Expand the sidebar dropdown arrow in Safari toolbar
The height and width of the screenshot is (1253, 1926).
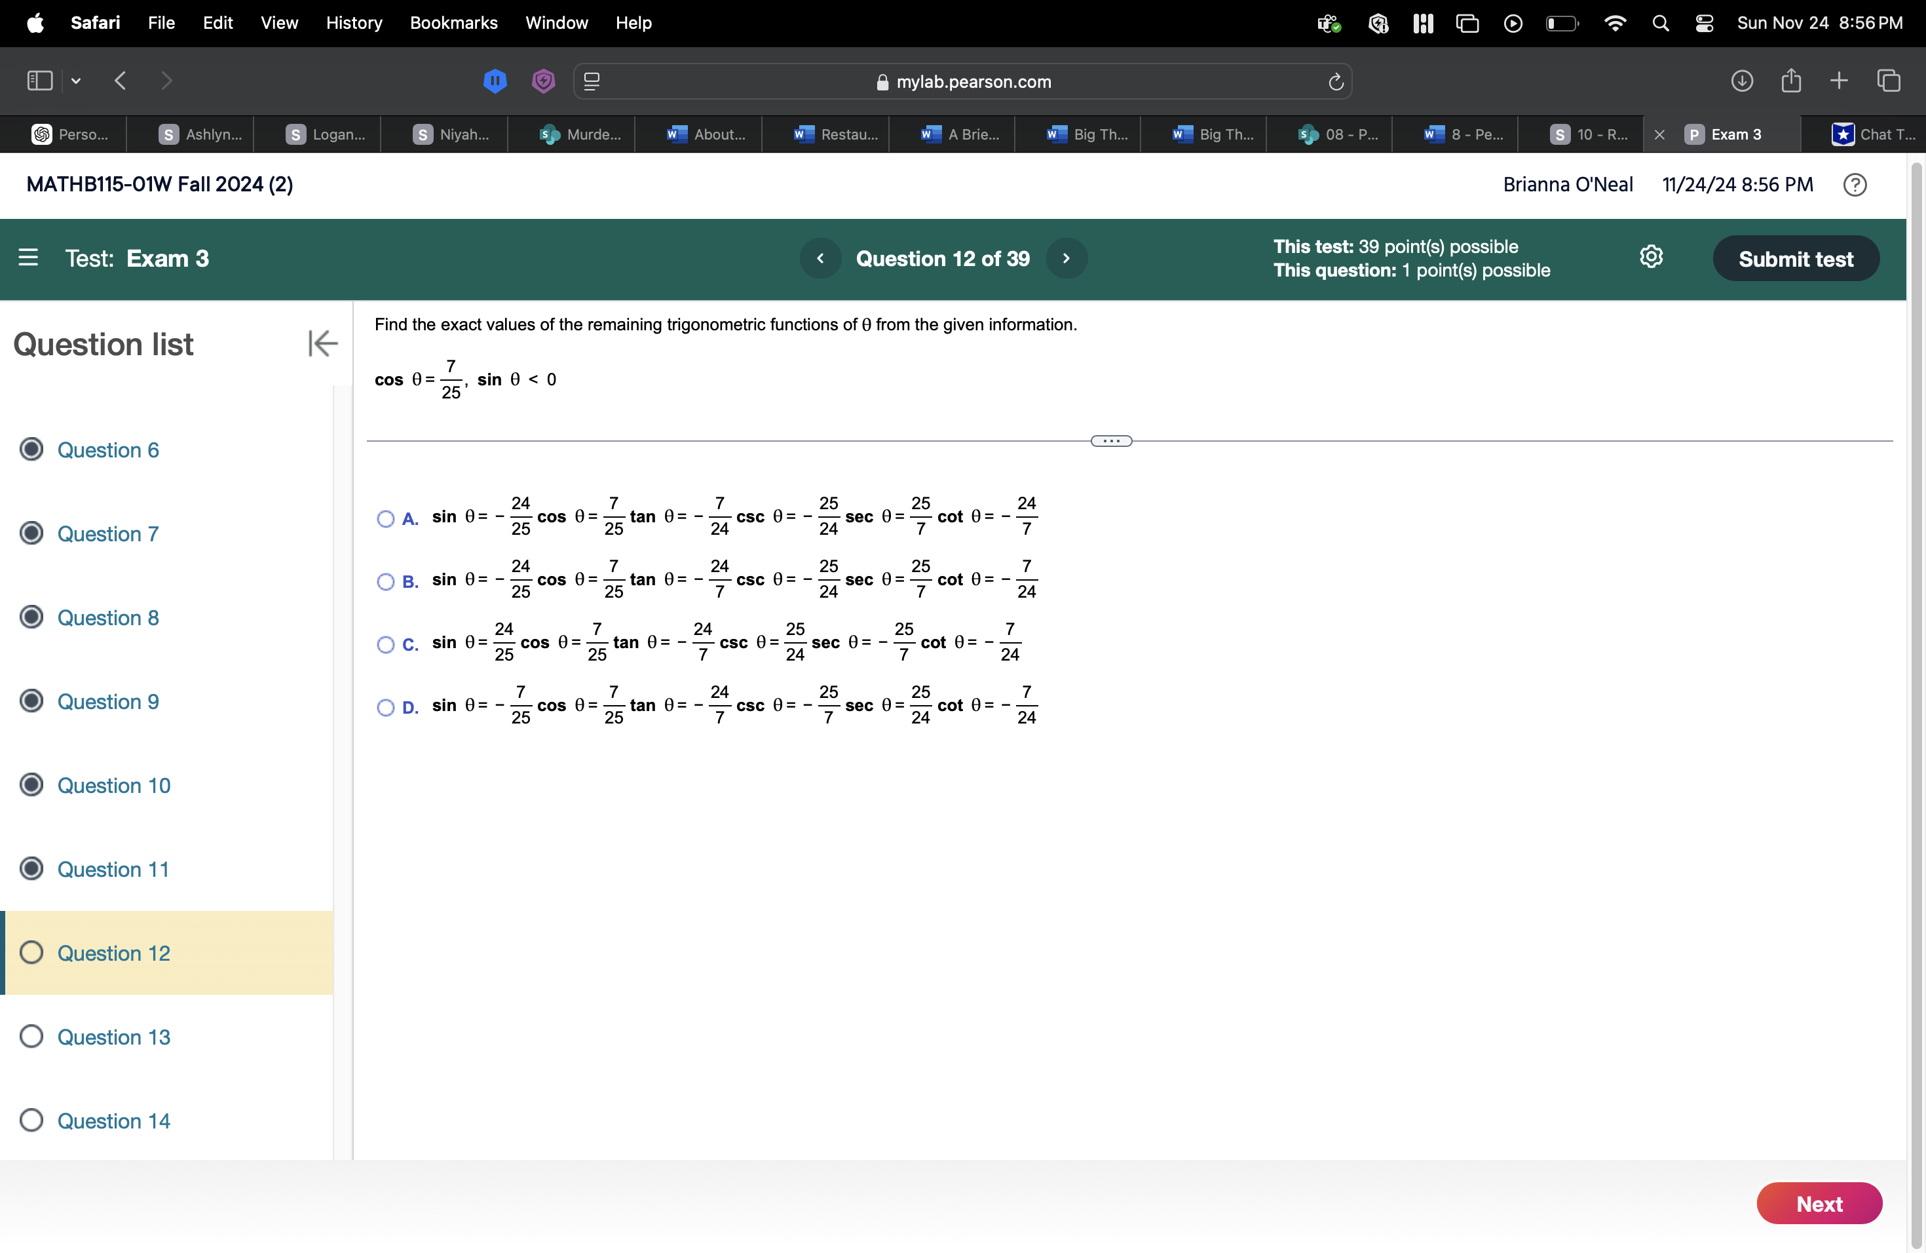point(76,81)
